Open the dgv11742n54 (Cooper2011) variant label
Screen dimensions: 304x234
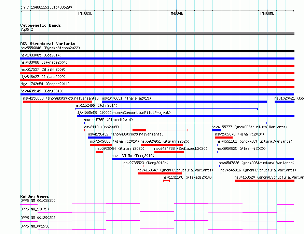pyautogui.click(x=45, y=84)
